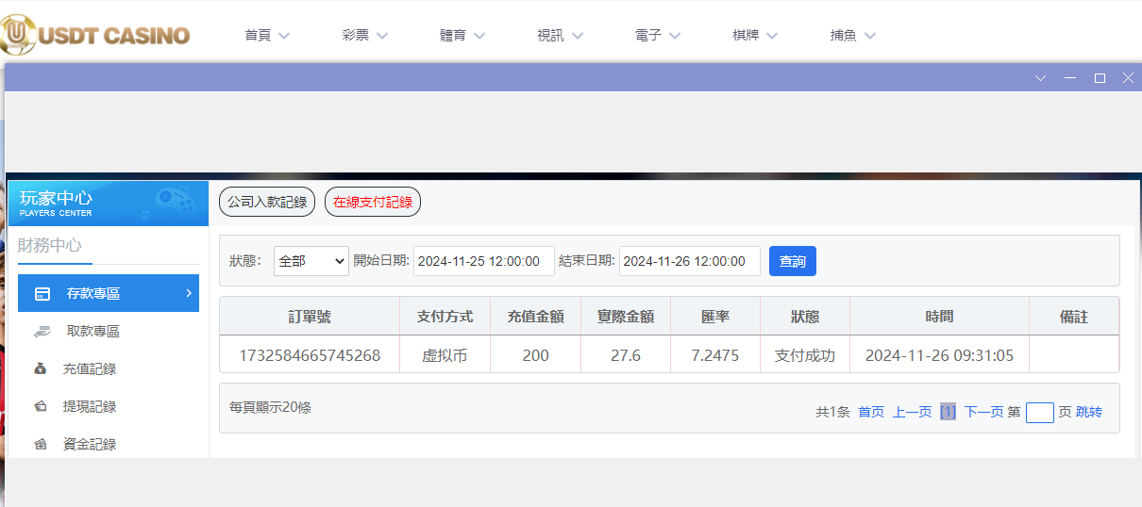
Task: Maximize the popup window
Action: coord(1100,78)
